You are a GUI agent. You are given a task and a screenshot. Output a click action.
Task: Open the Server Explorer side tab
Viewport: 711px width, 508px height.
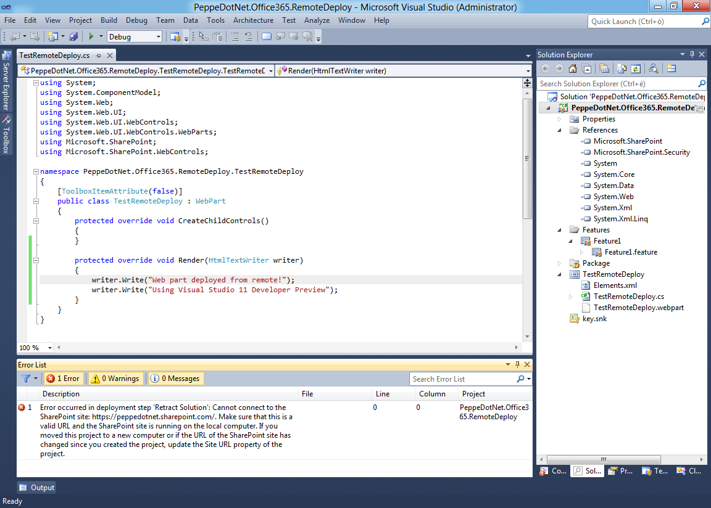(6, 81)
